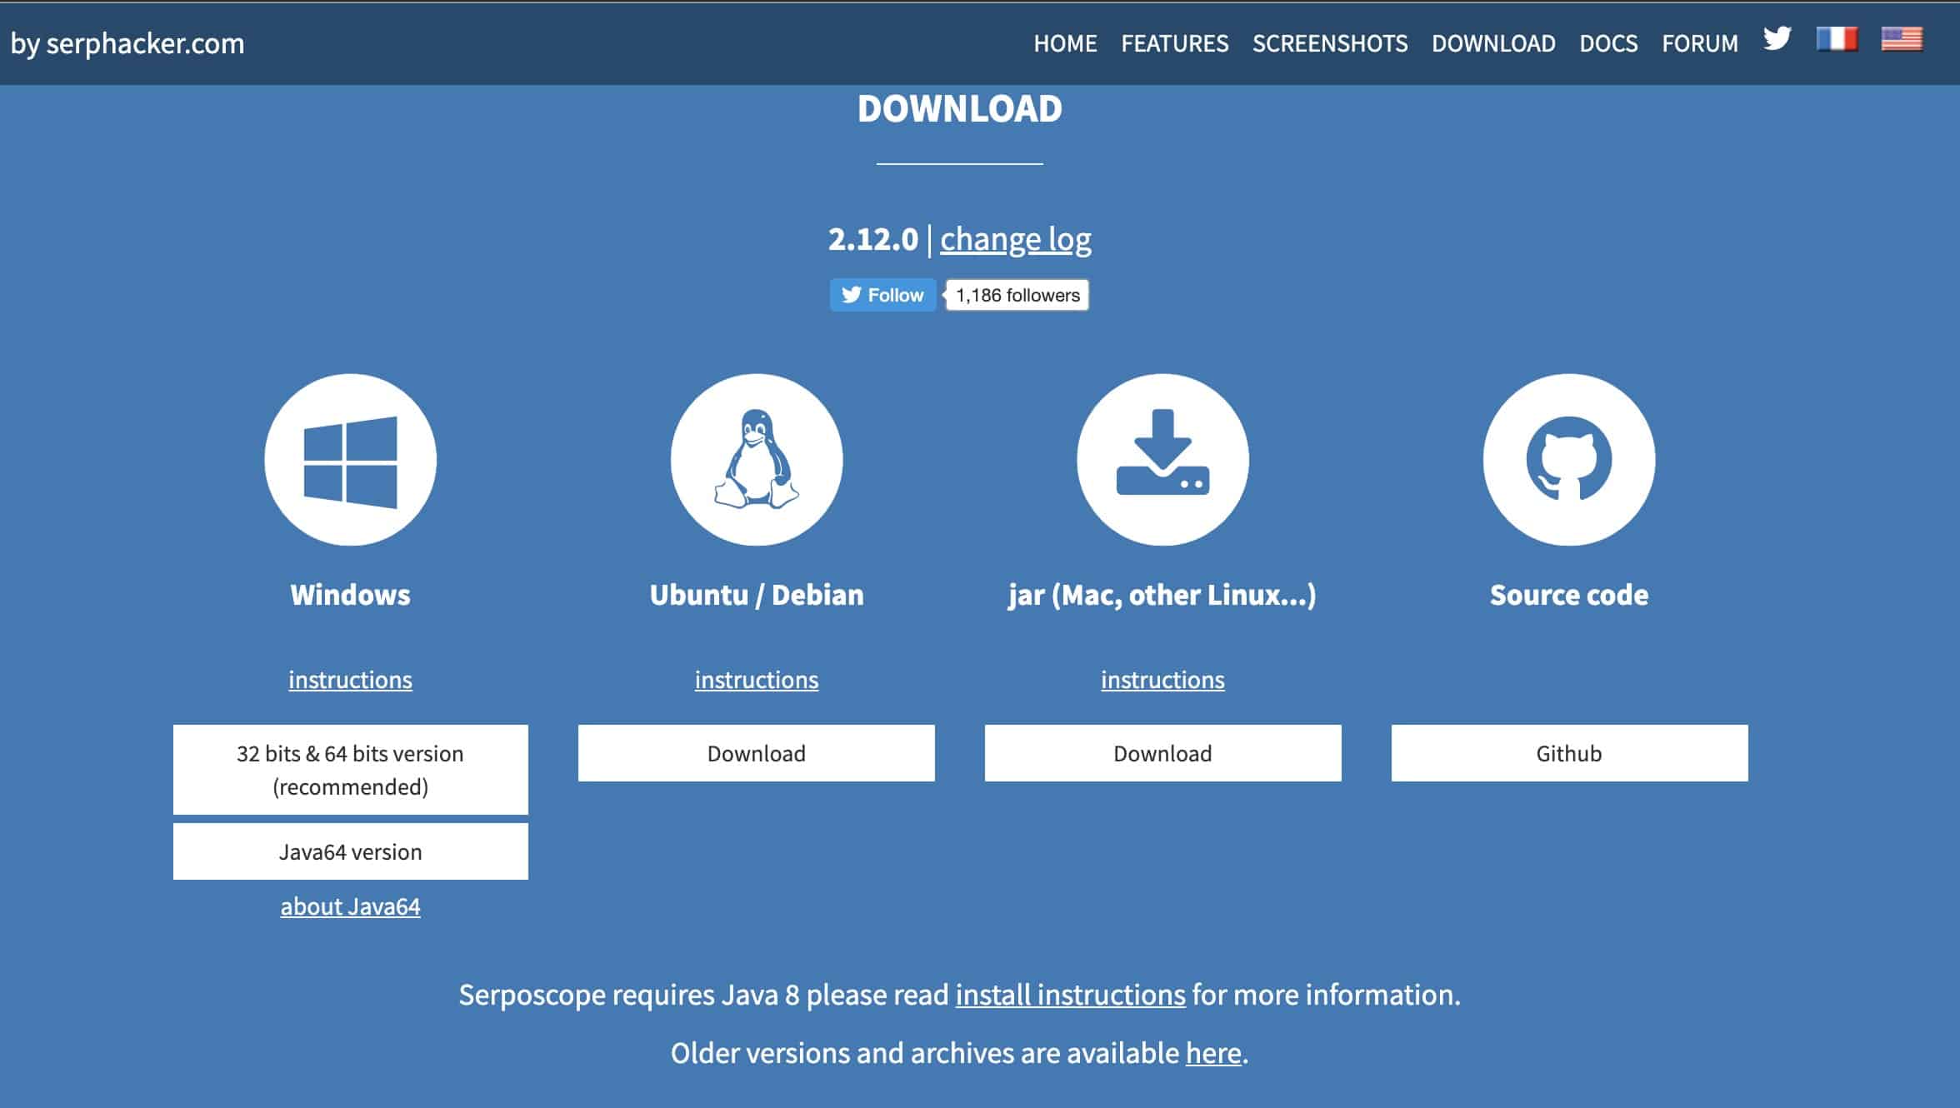
Task: Click the jar download arrow circle icon
Action: (1162, 460)
